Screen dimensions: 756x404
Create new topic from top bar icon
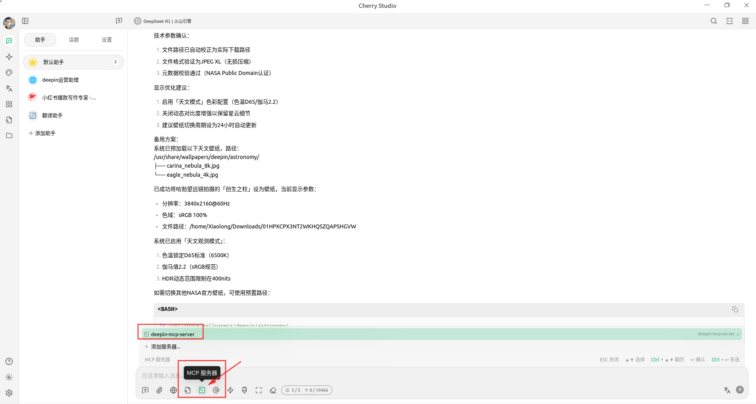pyautogui.click(x=119, y=21)
